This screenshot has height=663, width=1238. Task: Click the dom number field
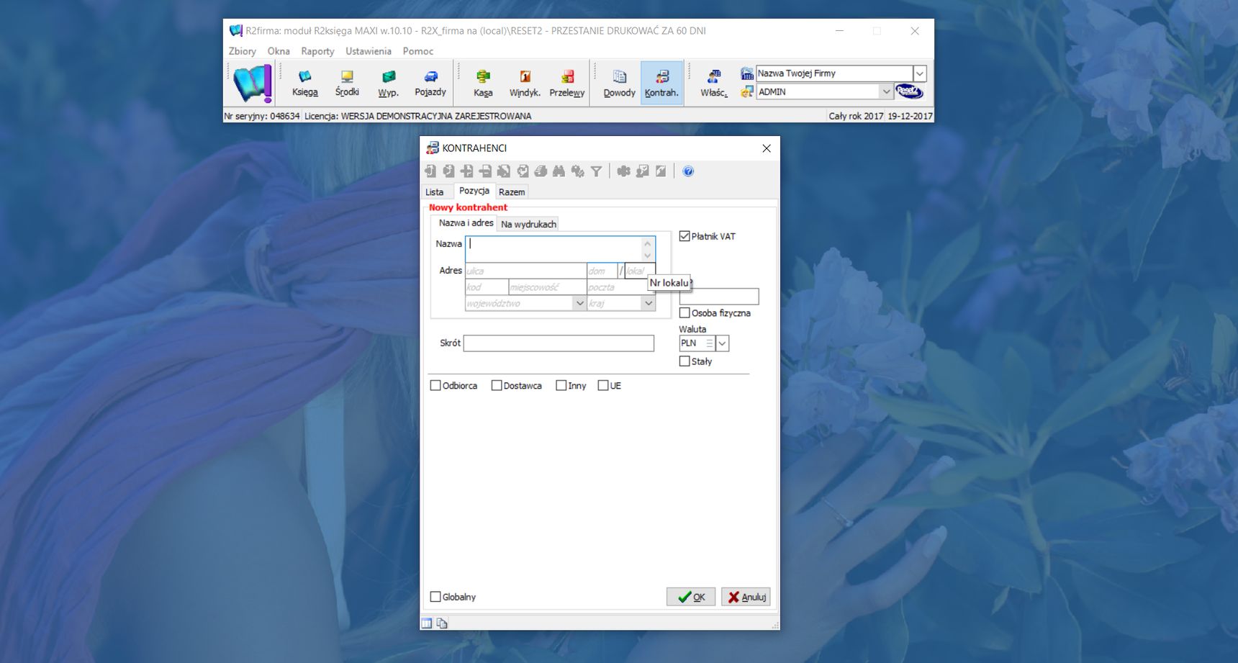(602, 271)
